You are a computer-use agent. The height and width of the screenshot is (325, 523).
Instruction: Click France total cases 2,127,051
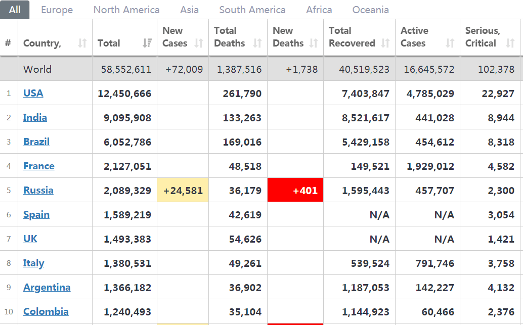click(127, 166)
